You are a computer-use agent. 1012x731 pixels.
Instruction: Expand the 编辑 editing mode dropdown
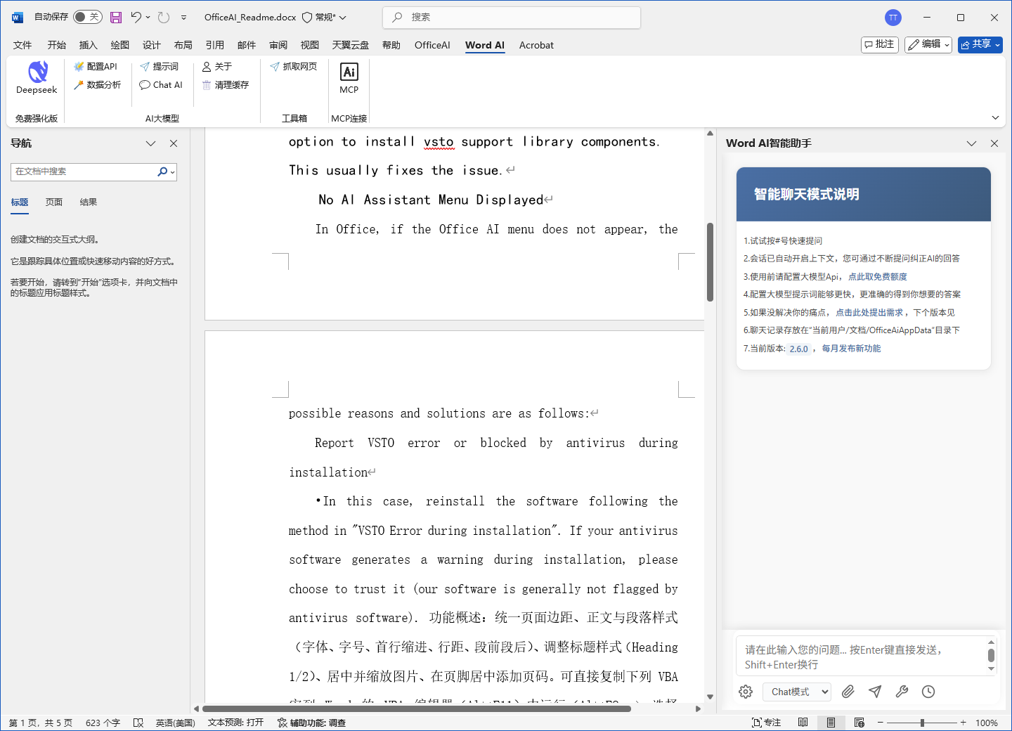(928, 44)
